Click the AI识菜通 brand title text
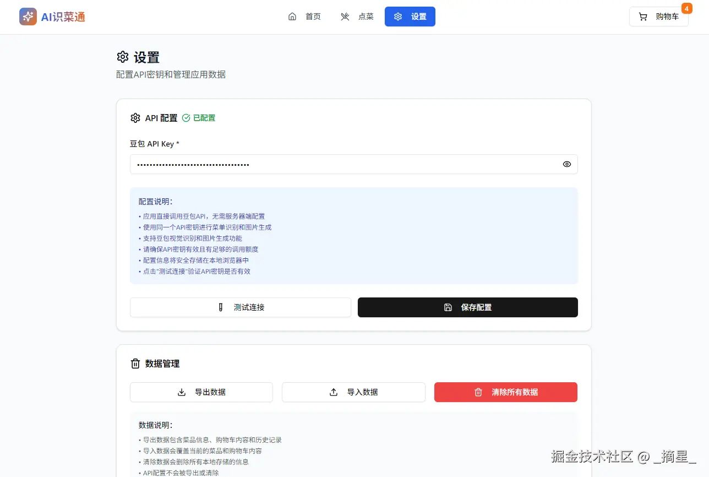 [63, 17]
